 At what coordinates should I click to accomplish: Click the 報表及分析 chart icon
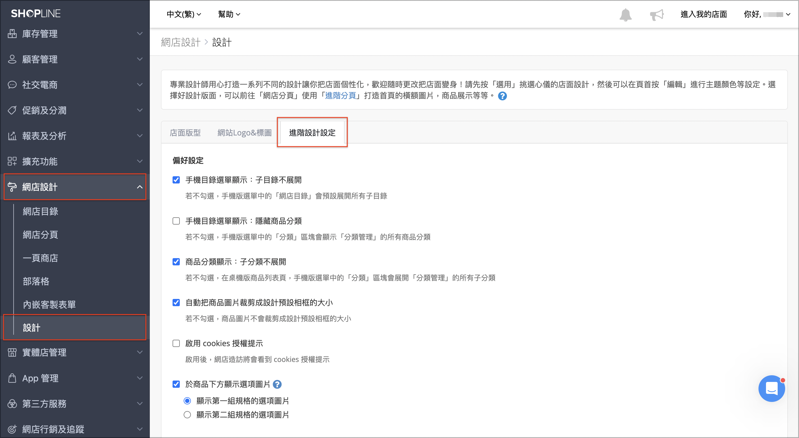coord(12,136)
